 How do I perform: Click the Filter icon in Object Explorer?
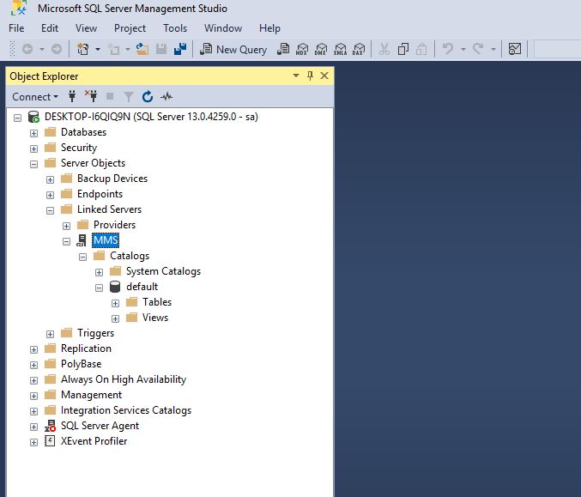(x=129, y=97)
